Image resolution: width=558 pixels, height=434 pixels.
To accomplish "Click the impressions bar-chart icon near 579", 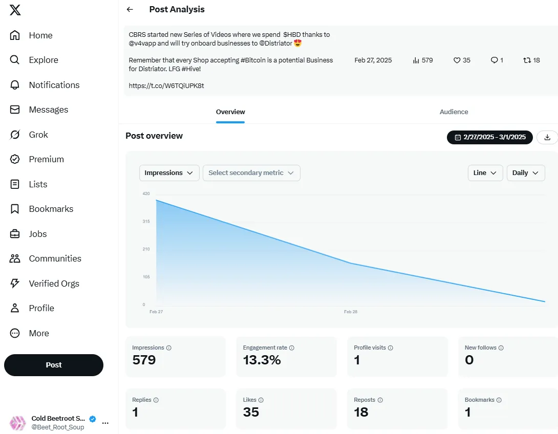I will pos(416,60).
